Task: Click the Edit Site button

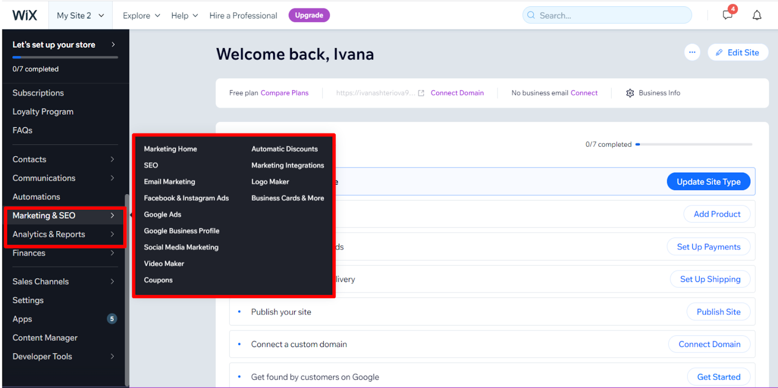Action: pyautogui.click(x=738, y=53)
